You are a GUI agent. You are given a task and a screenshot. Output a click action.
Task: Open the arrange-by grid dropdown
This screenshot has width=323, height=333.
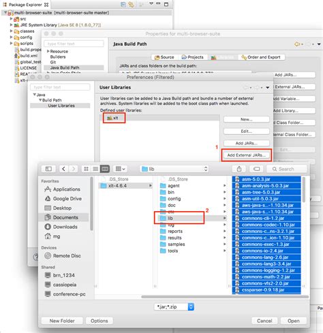point(120,169)
